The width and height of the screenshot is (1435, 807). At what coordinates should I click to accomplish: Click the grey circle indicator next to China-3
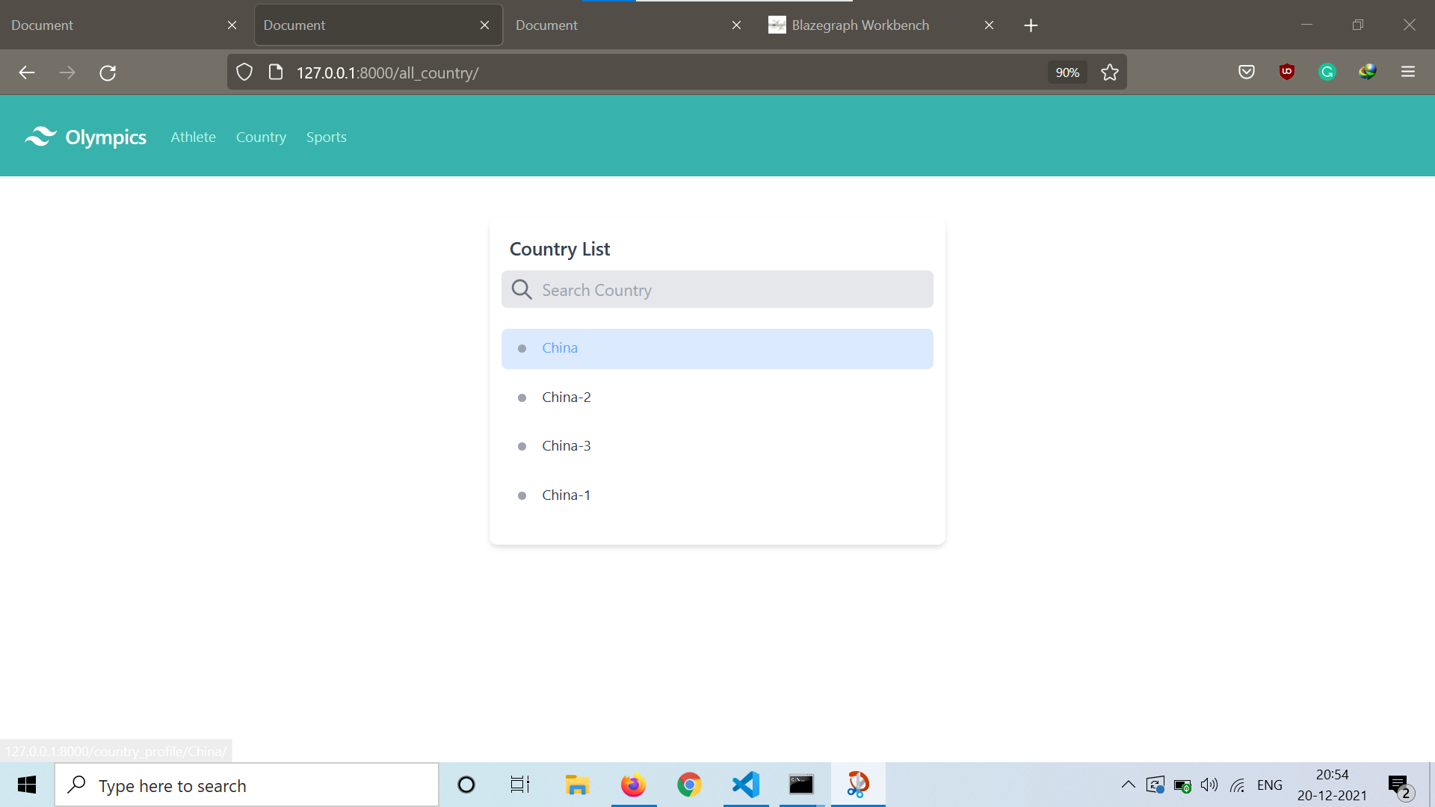click(x=522, y=446)
